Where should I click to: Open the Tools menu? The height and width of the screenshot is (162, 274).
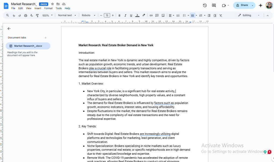(58, 8)
